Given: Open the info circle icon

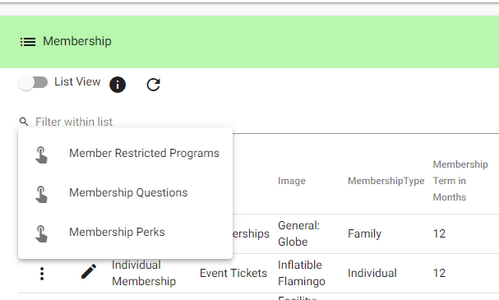Looking at the screenshot, I should [x=118, y=85].
